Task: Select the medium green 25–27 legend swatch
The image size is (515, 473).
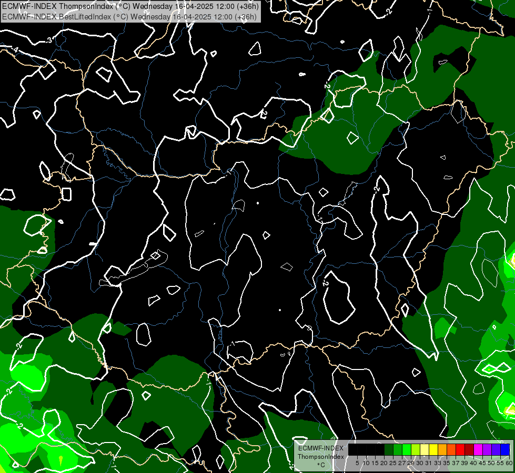Action: (397, 449)
